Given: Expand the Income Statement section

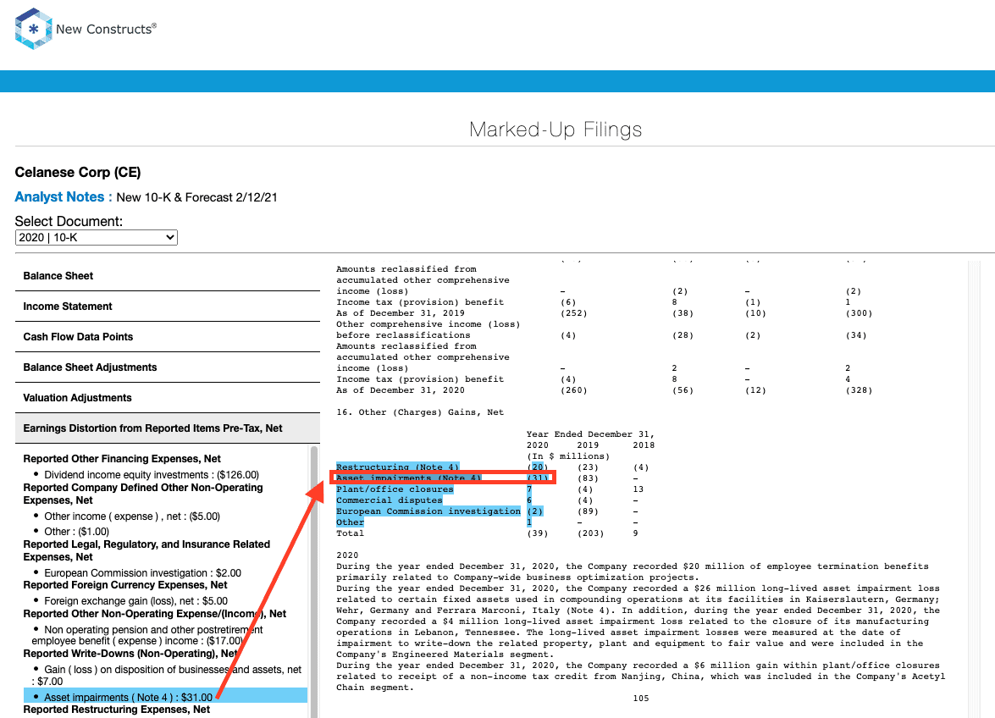Looking at the screenshot, I should (x=168, y=307).
